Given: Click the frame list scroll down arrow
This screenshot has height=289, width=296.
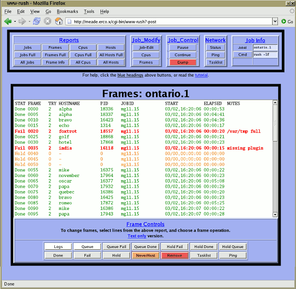Looking at the screenshot, I should coord(275,214).
